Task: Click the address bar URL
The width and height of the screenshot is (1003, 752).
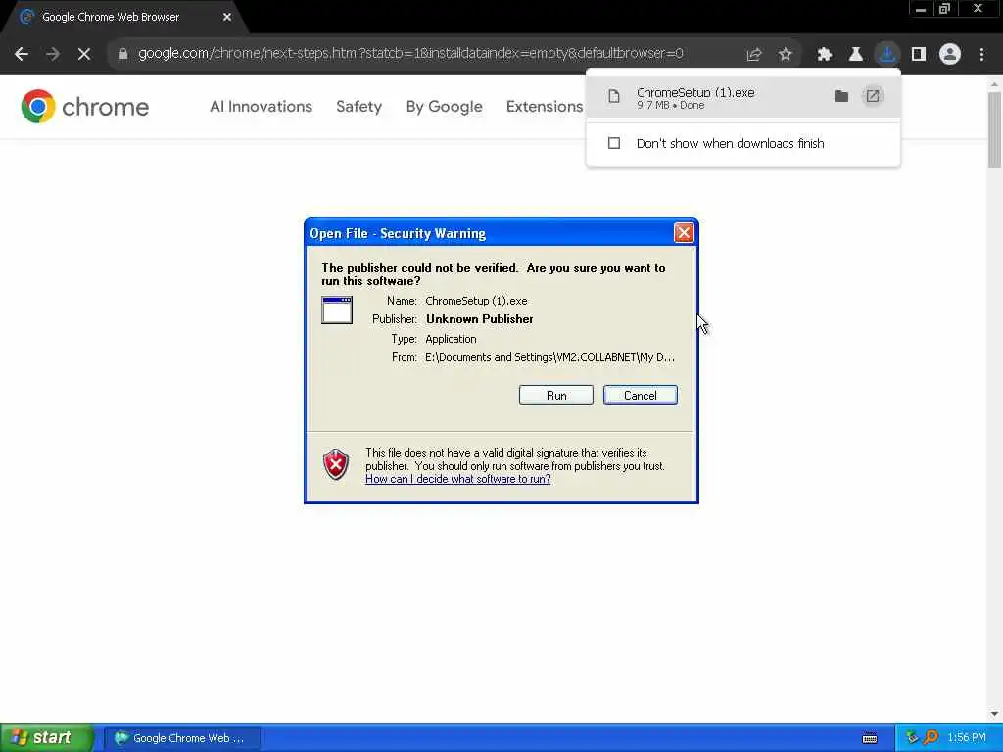Action: point(410,54)
